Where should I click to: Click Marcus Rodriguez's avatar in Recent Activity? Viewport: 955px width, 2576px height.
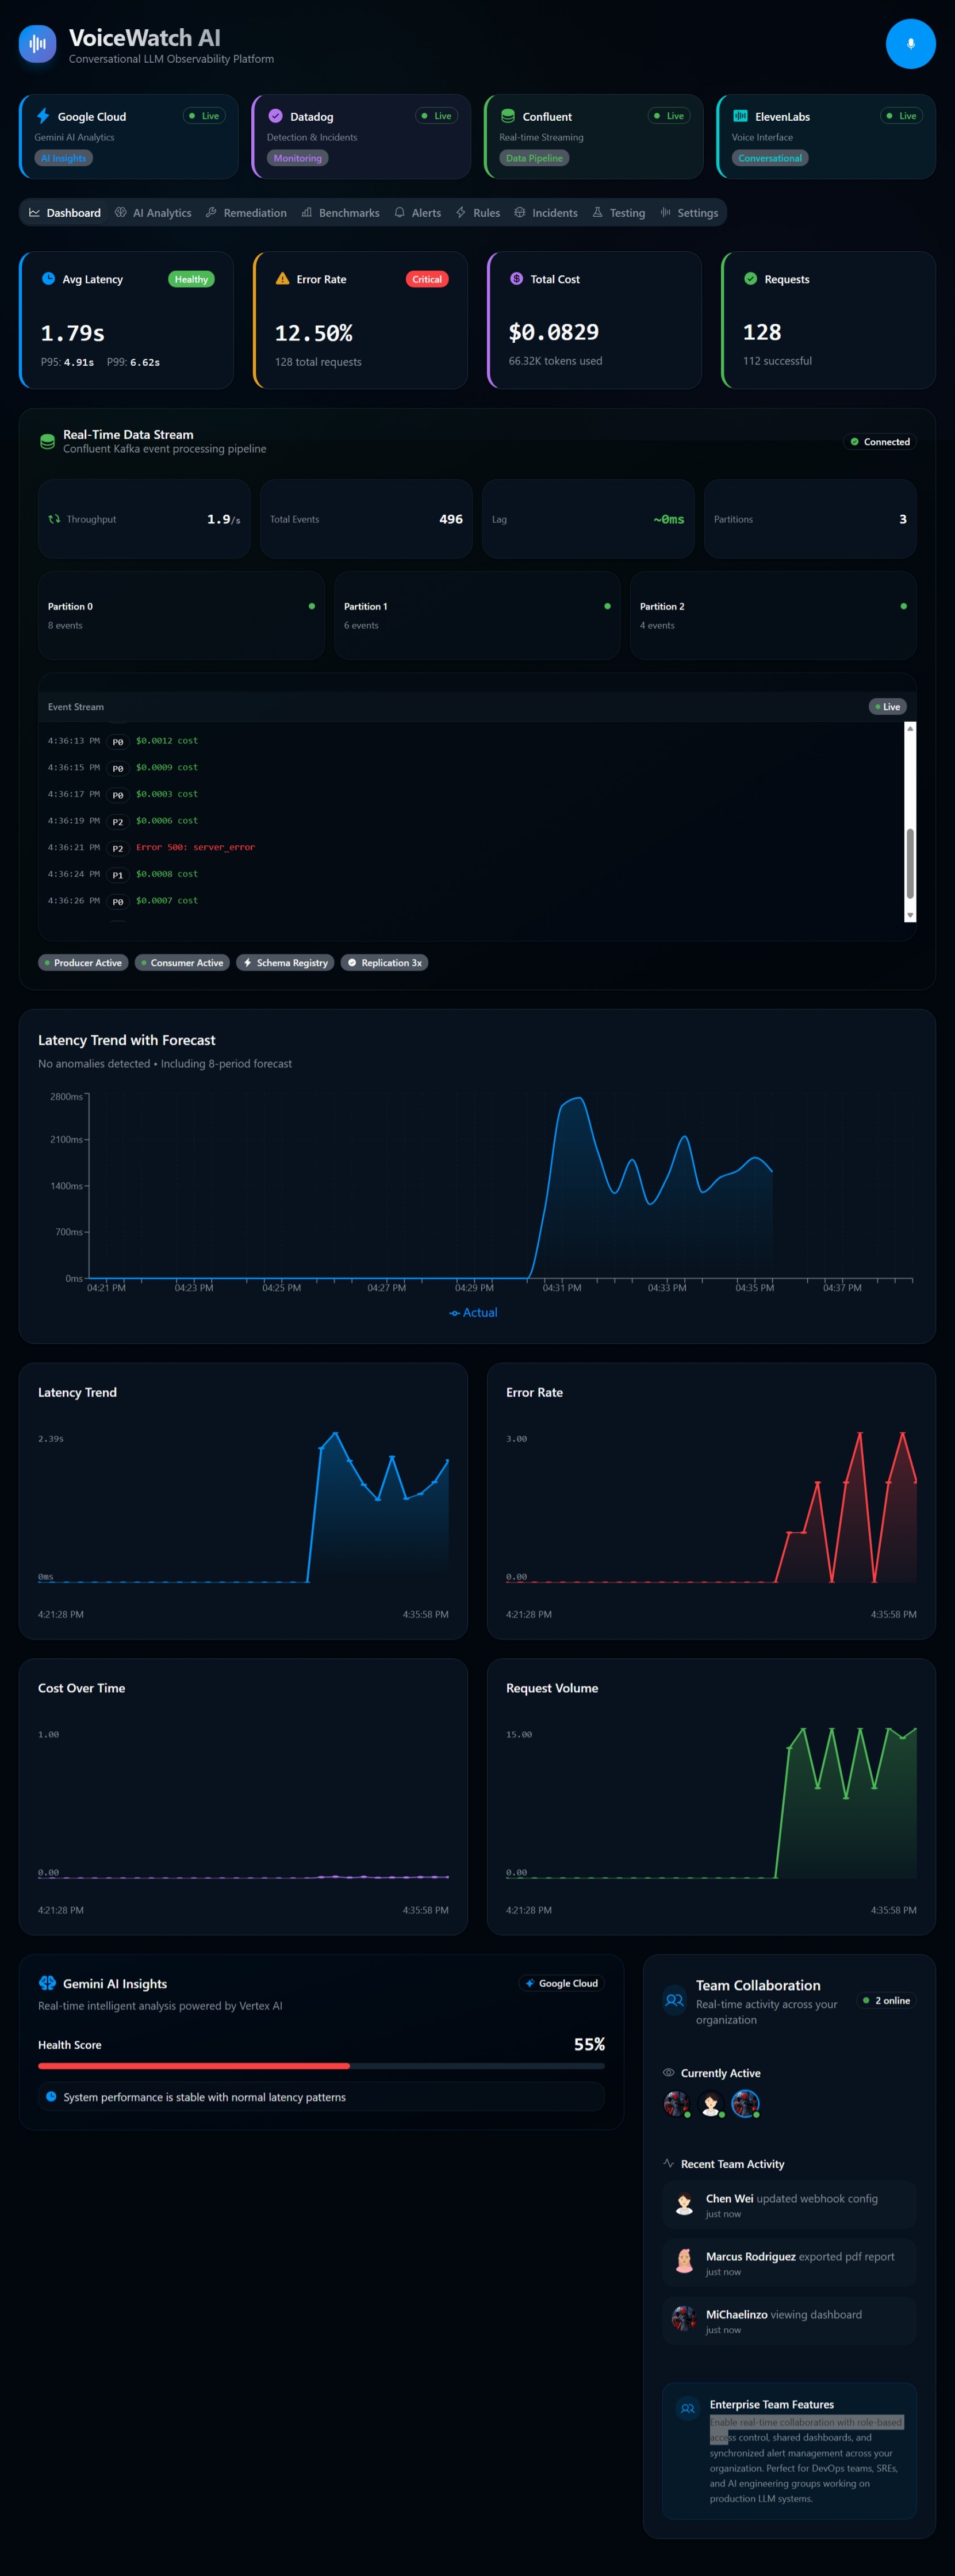click(x=684, y=2262)
